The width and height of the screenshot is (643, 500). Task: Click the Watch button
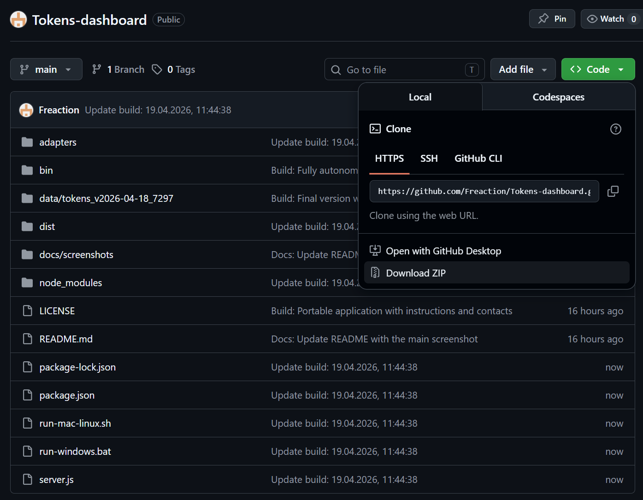(611, 18)
